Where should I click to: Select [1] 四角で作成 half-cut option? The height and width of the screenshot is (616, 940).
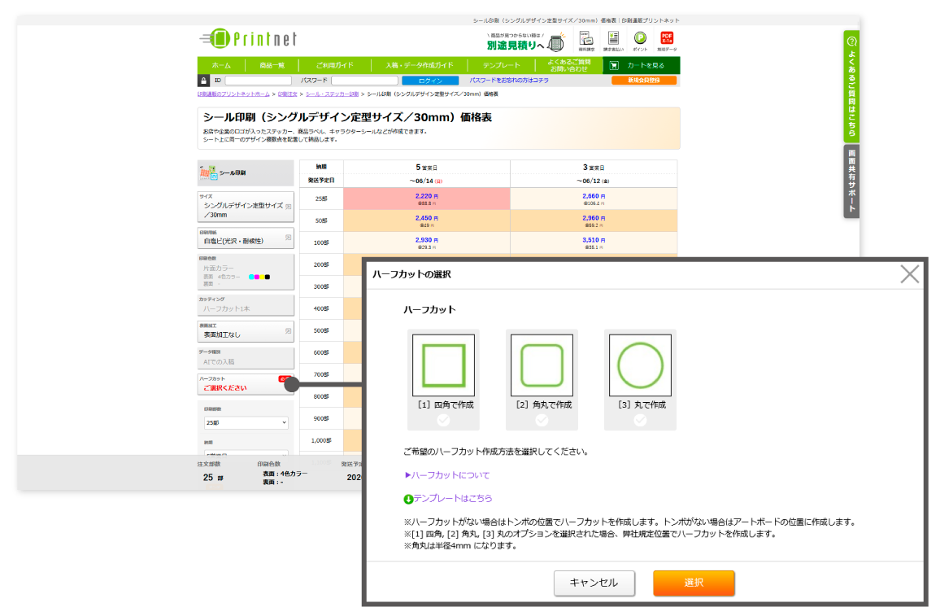tap(444, 380)
